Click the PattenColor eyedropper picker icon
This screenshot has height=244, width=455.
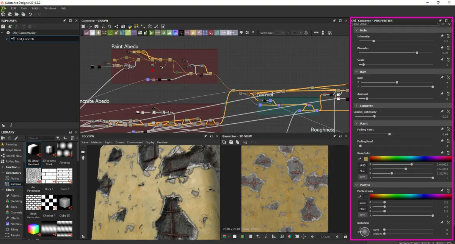360,196
